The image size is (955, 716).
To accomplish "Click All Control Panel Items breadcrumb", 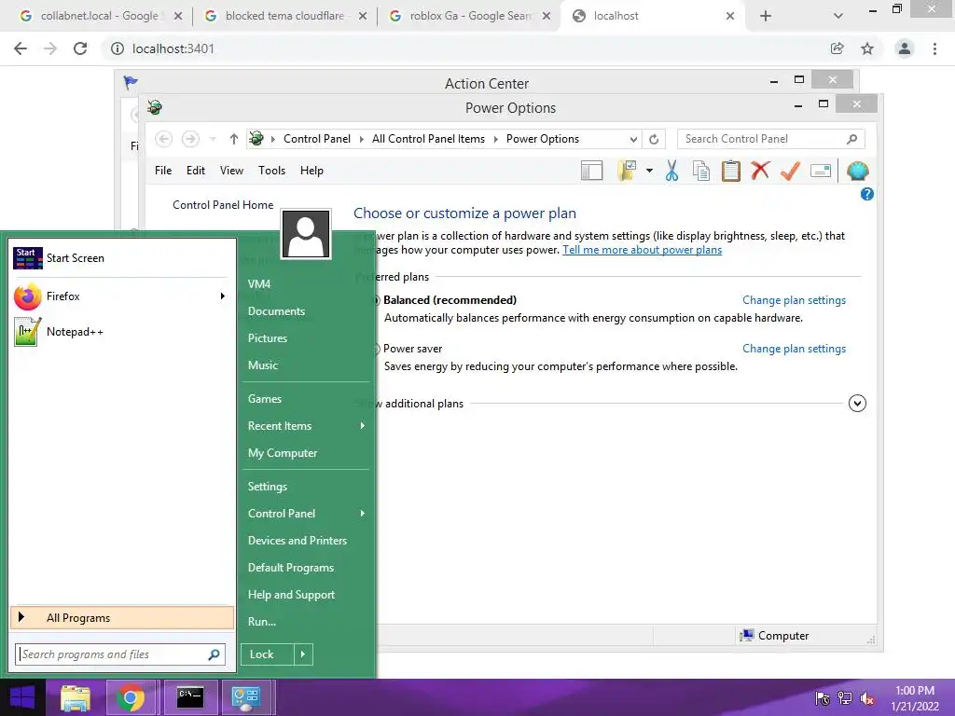I will pos(428,140).
